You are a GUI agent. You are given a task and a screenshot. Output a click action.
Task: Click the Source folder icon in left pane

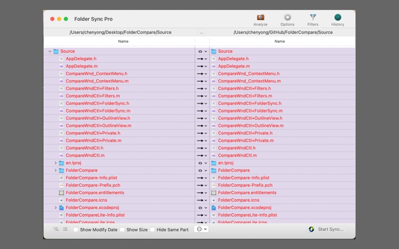[56, 51]
